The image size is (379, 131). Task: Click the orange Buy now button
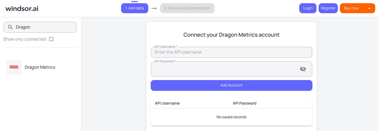click(351, 8)
